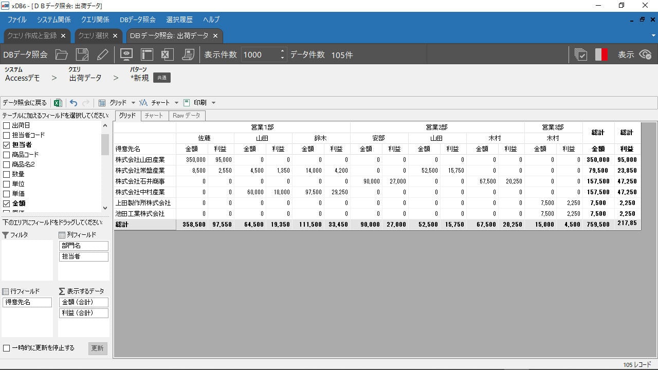Toggle the 単価 field checkbox
This screenshot has width=658, height=370.
pyautogui.click(x=7, y=194)
